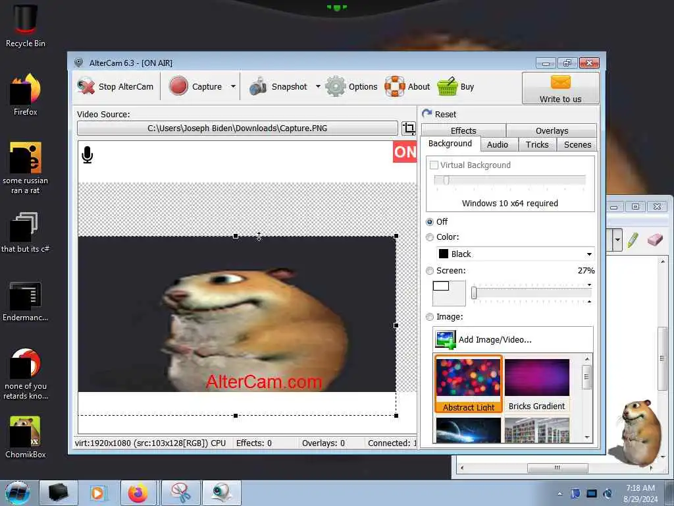Switch to the Overlays tab
This screenshot has width=674, height=506.
tap(552, 131)
